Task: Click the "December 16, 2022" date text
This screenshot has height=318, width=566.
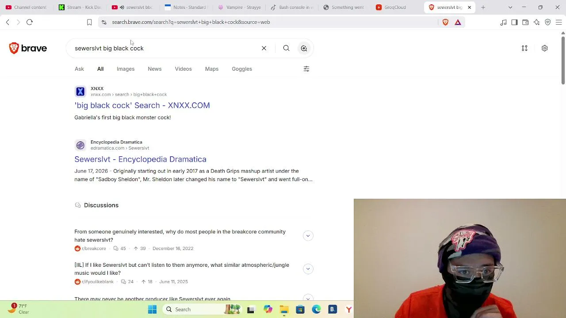Action: (173, 249)
